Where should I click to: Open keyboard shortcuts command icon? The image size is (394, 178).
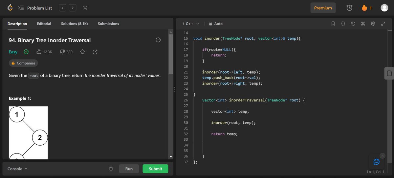click(x=363, y=24)
